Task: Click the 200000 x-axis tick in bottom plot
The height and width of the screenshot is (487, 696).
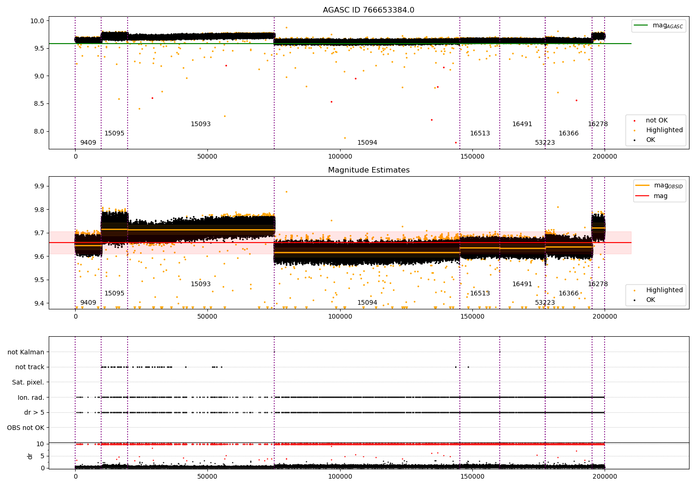Action: click(605, 477)
